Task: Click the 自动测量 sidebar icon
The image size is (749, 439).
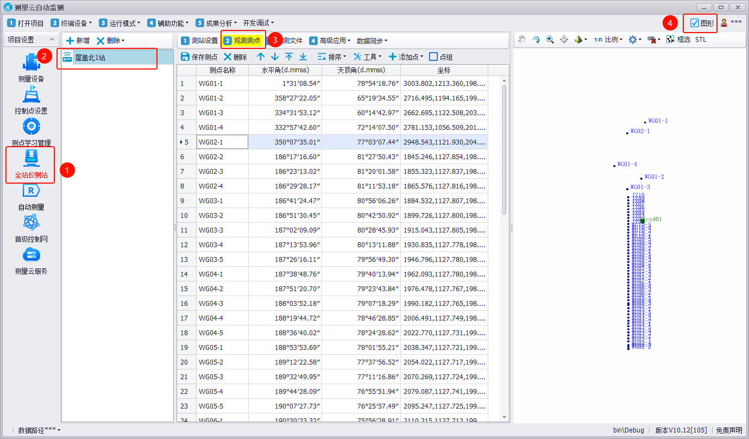Action: tap(30, 197)
